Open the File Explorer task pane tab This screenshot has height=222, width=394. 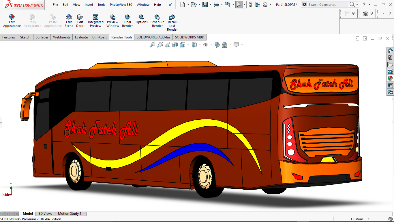coord(390,64)
